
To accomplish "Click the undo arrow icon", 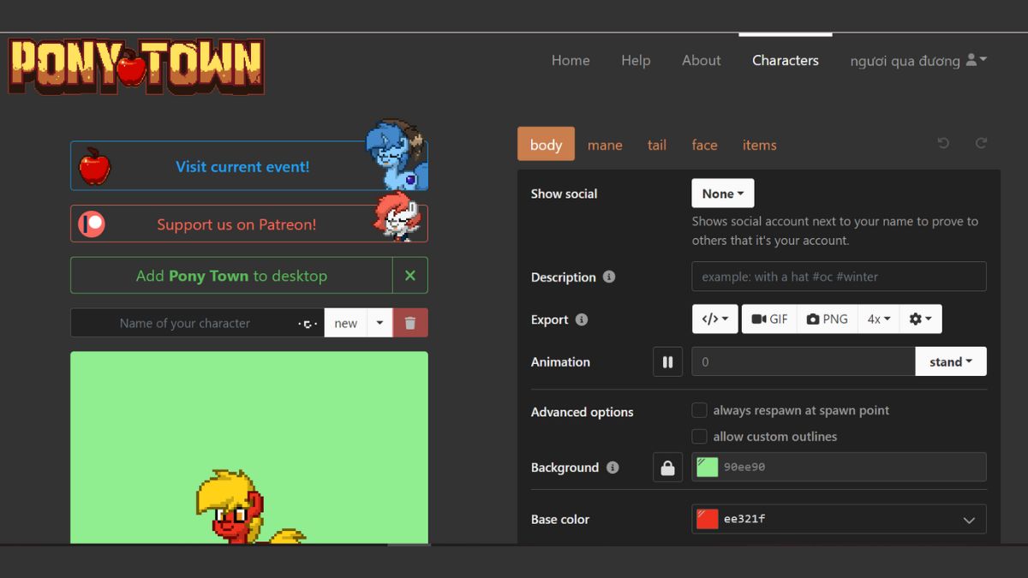I will (943, 144).
